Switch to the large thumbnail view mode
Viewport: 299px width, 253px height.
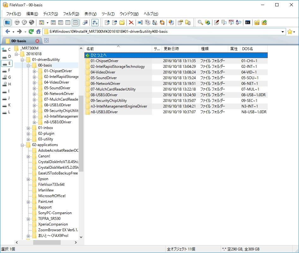pyautogui.click(x=42, y=23)
